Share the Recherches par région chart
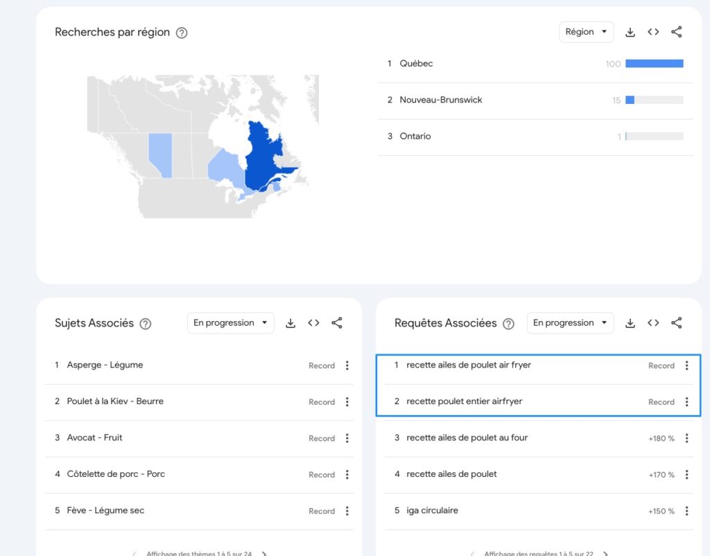The image size is (710, 556). (x=677, y=32)
